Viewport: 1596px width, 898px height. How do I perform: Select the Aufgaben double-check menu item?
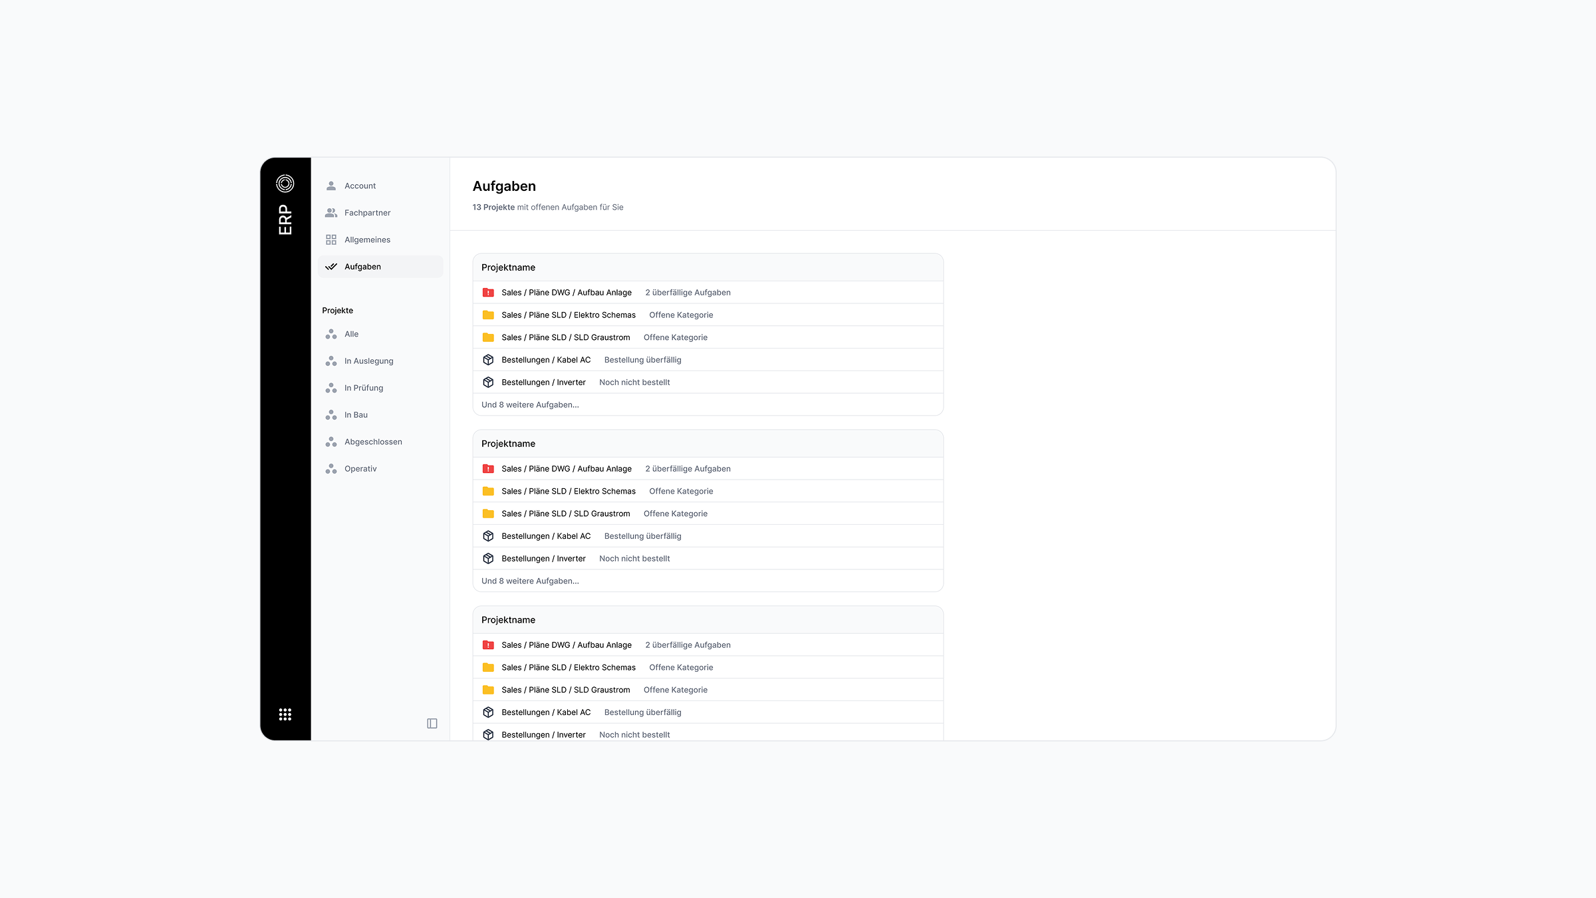tap(362, 267)
